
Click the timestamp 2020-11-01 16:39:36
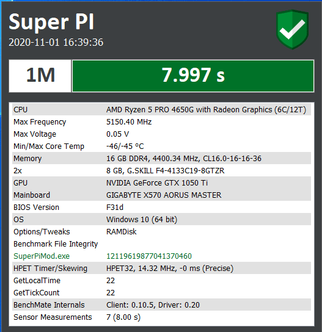pos(56,42)
